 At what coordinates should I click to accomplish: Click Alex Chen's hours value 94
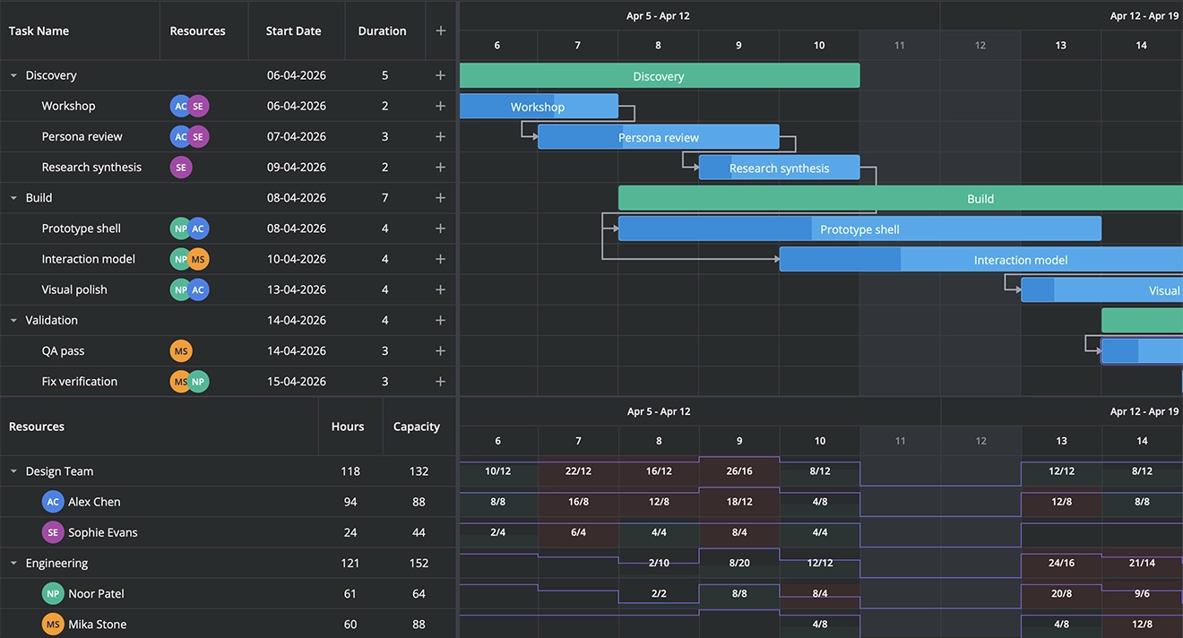pos(350,502)
